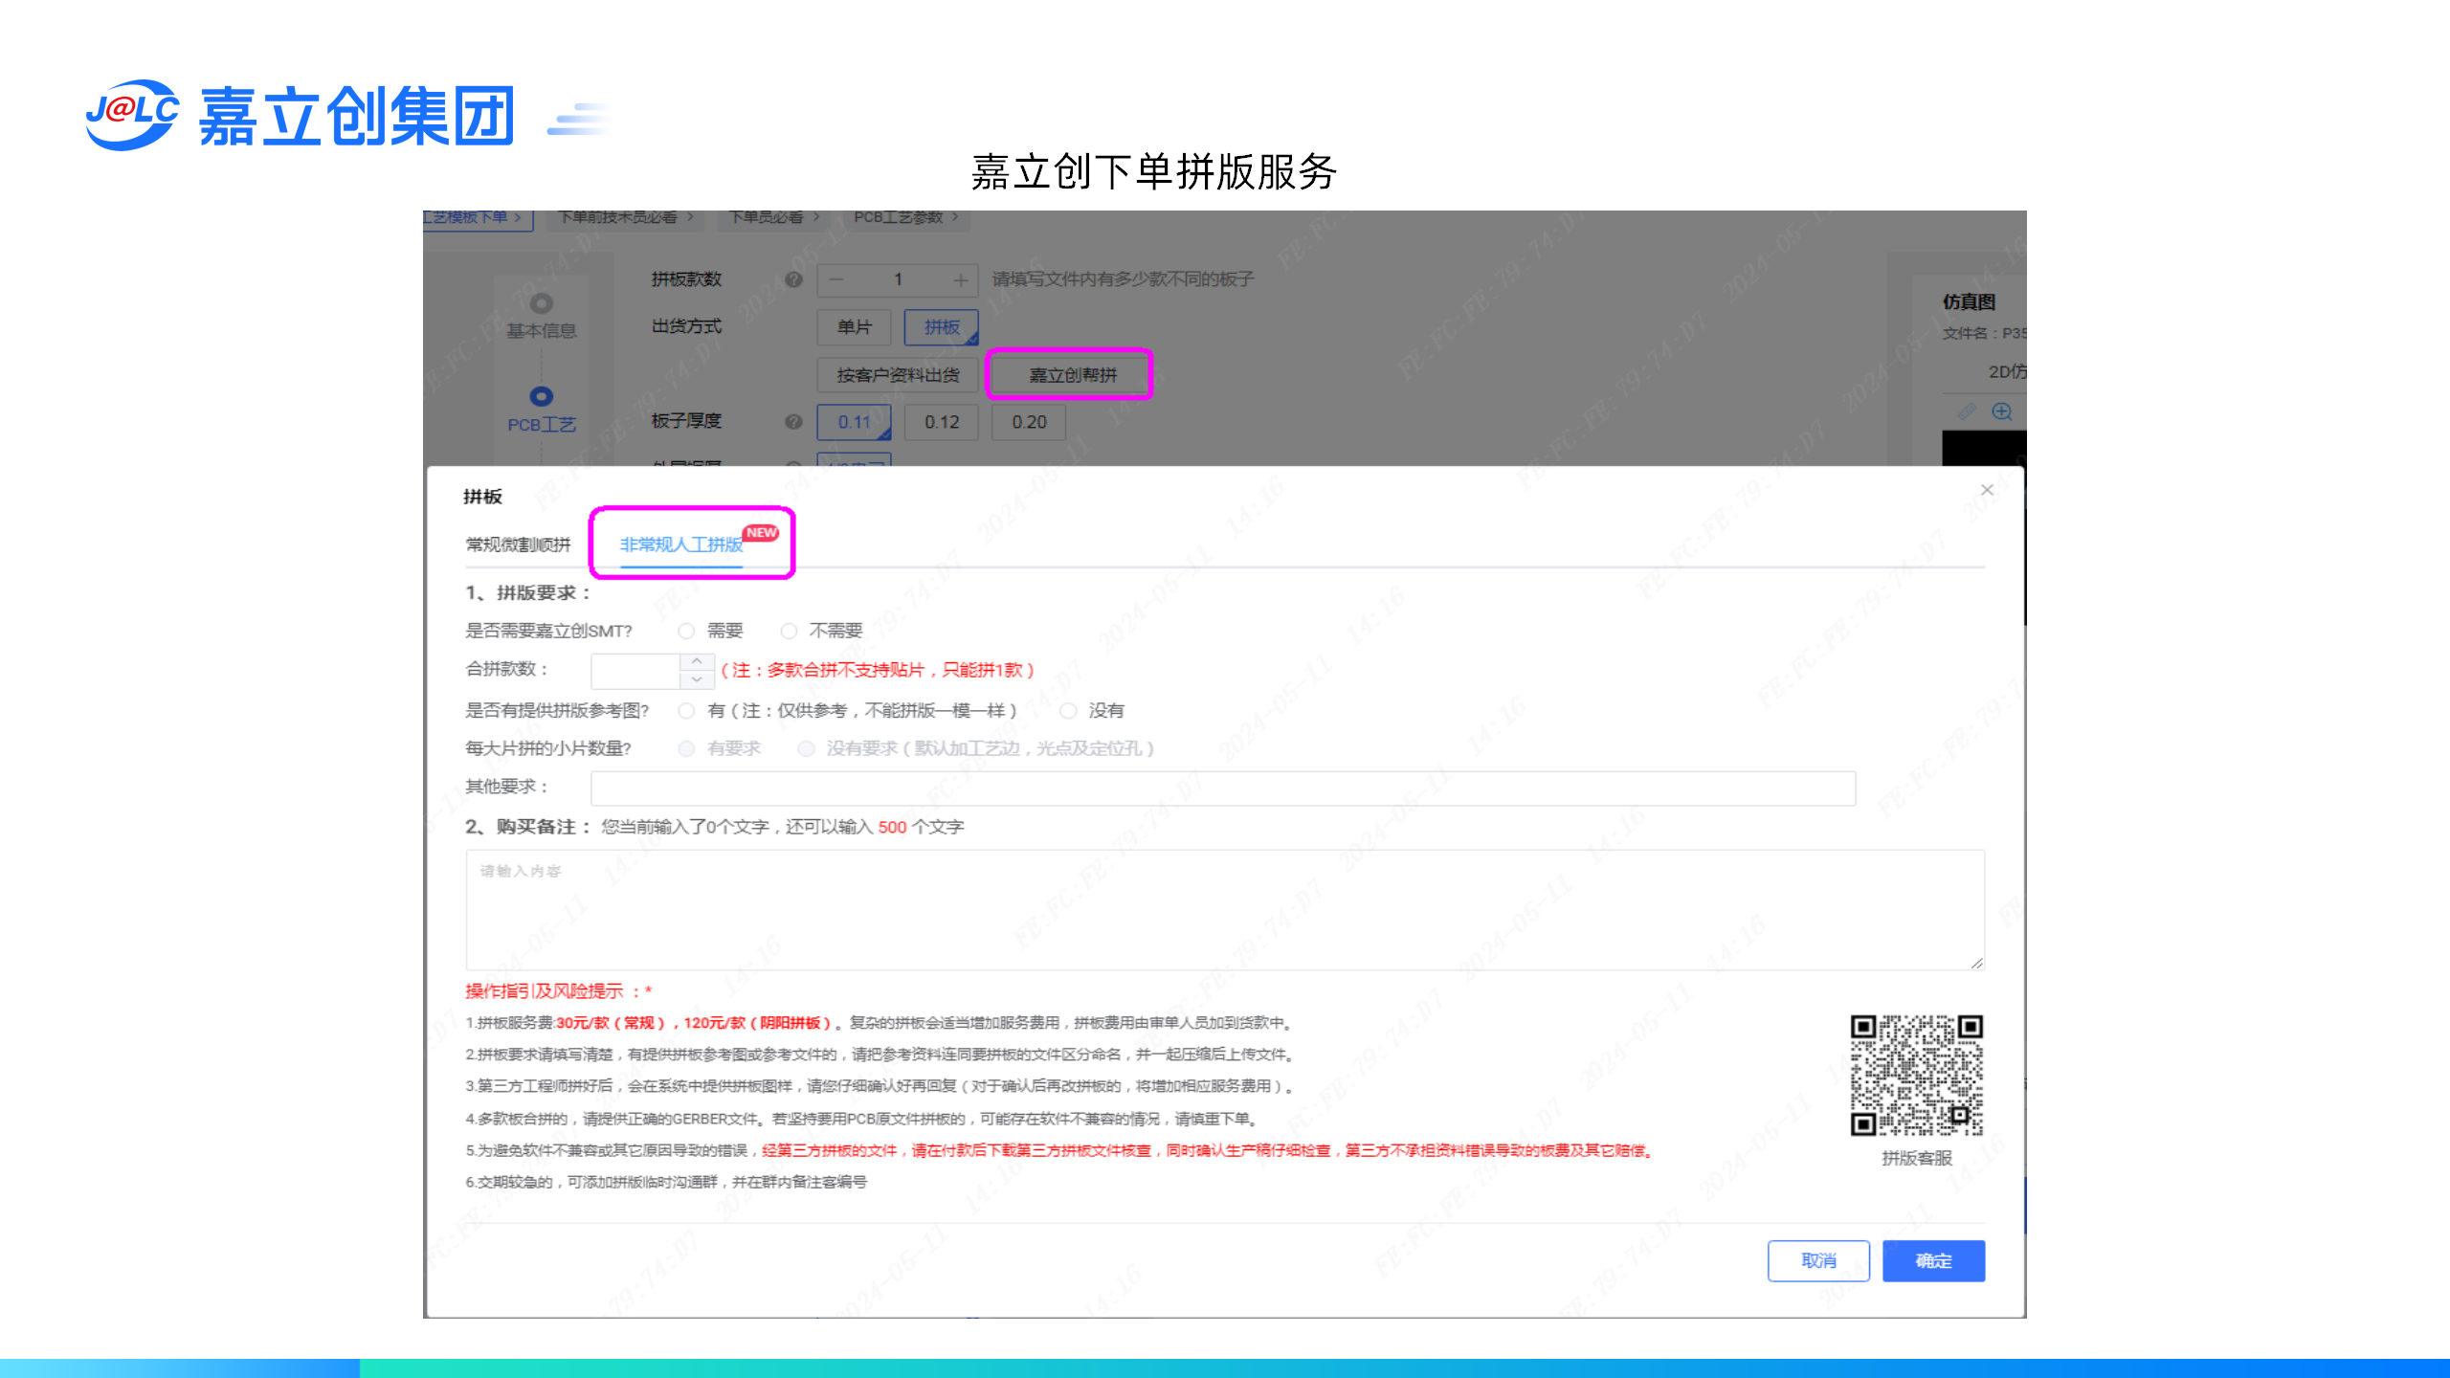Click the 确定 confirm button
Image resolution: width=2450 pixels, height=1378 pixels.
pos(1933,1260)
